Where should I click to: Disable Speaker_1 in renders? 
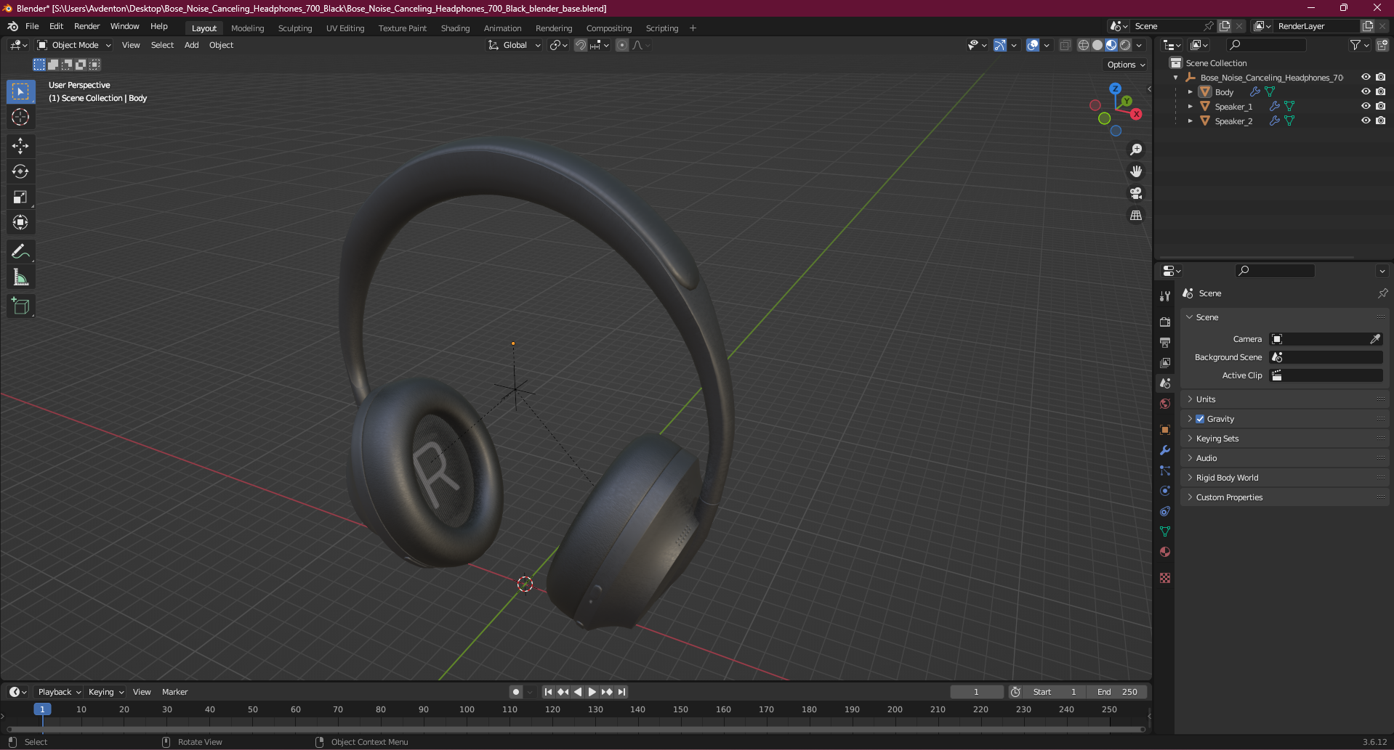(x=1380, y=106)
